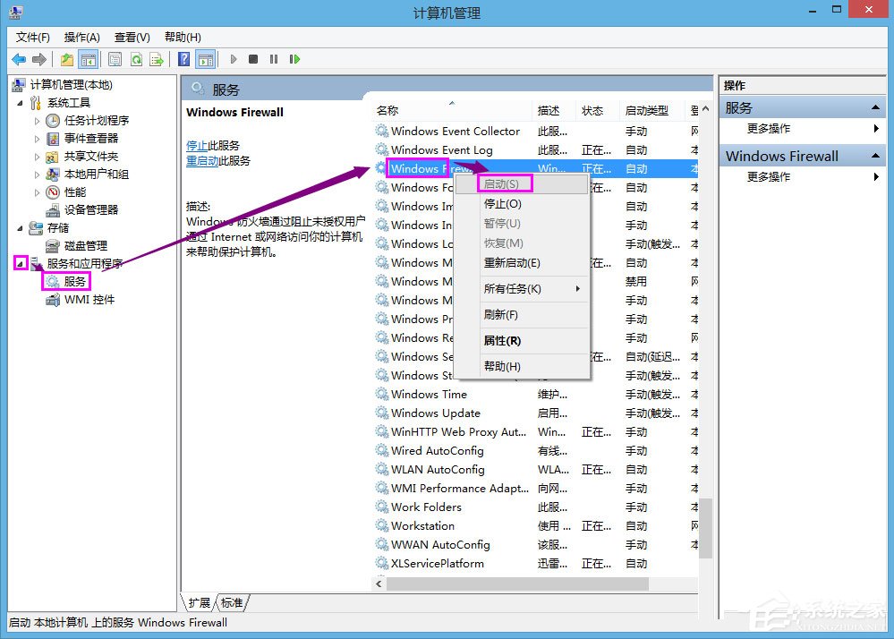Open help with the question mark icon
Screen dimensions: 894x639
(184, 59)
